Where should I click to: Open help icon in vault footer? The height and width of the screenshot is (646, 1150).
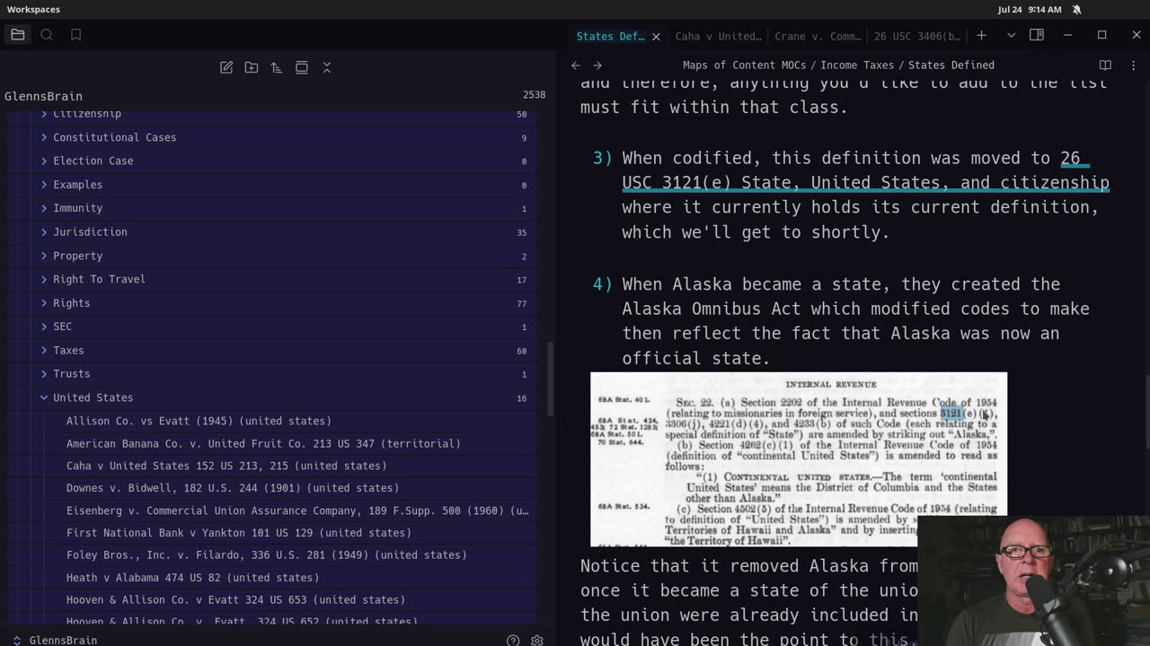coord(513,640)
